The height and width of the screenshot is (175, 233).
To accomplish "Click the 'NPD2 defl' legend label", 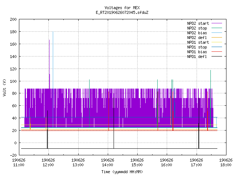I will coord(197,38).
